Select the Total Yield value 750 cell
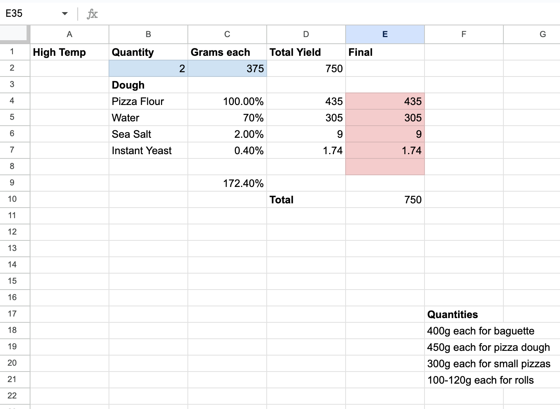Screen dimensions: 560x409 pyautogui.click(x=306, y=68)
